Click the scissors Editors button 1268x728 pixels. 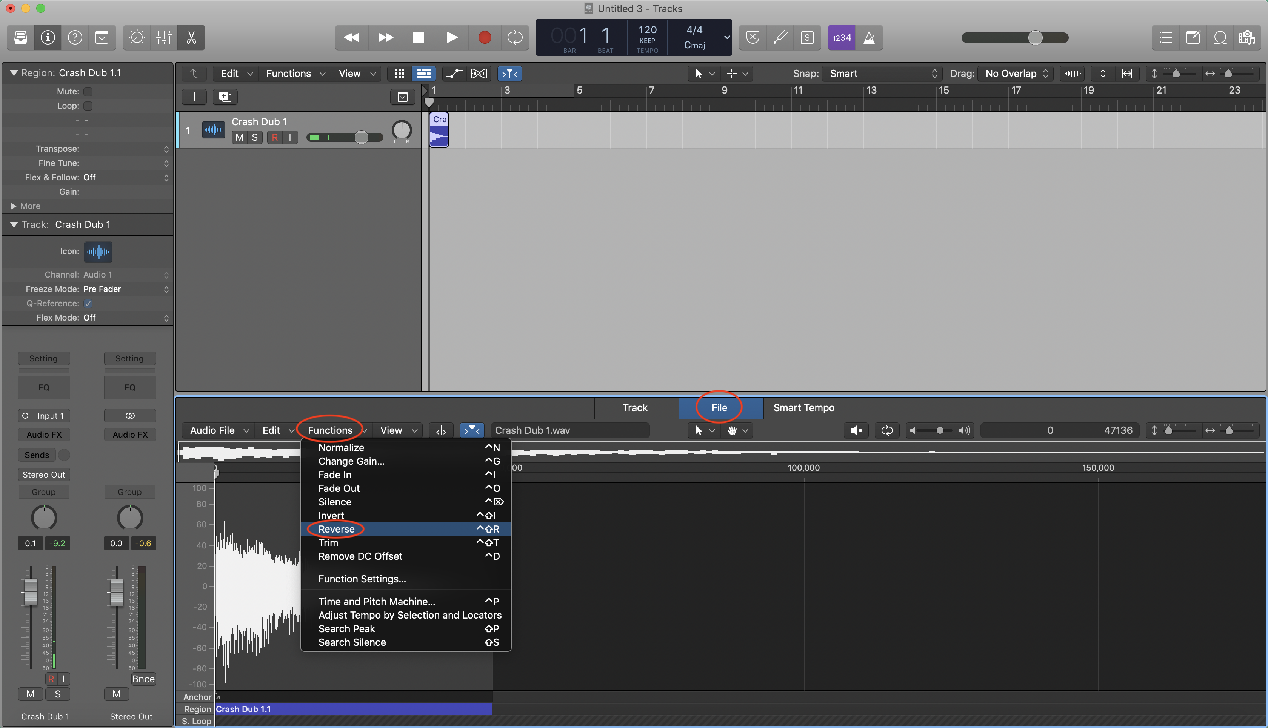coord(191,37)
